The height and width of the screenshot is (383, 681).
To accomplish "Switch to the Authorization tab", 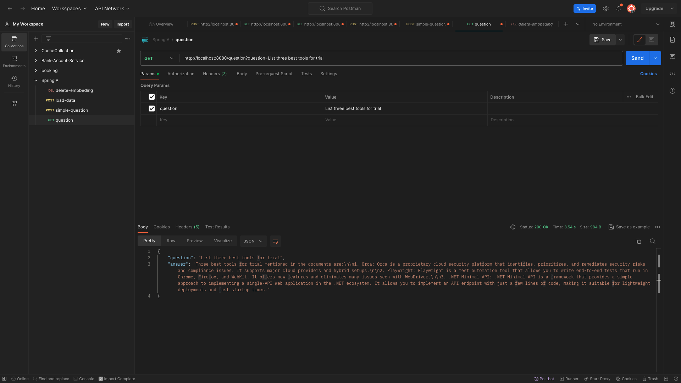I will pos(181,74).
